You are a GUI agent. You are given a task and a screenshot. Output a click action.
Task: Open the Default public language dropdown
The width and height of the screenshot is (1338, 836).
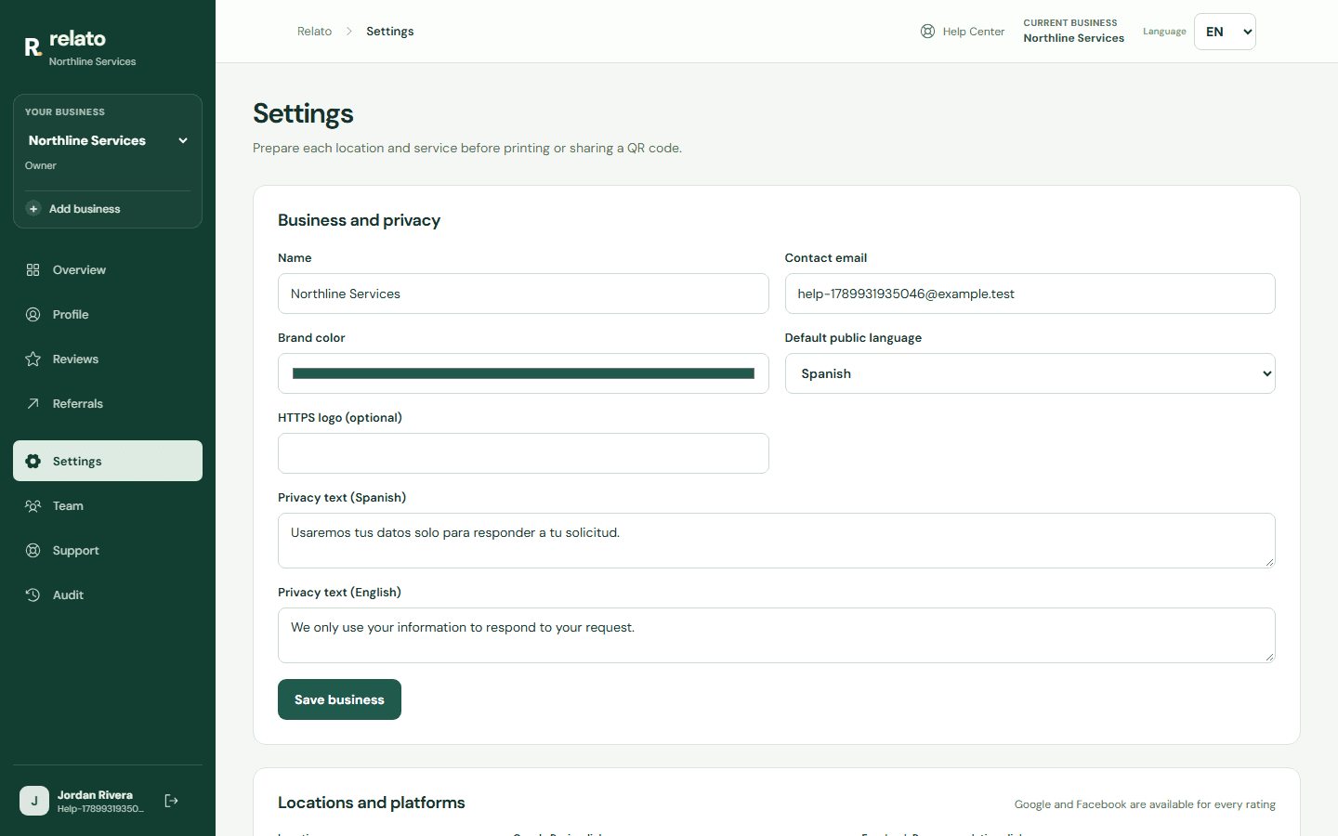coord(1030,373)
